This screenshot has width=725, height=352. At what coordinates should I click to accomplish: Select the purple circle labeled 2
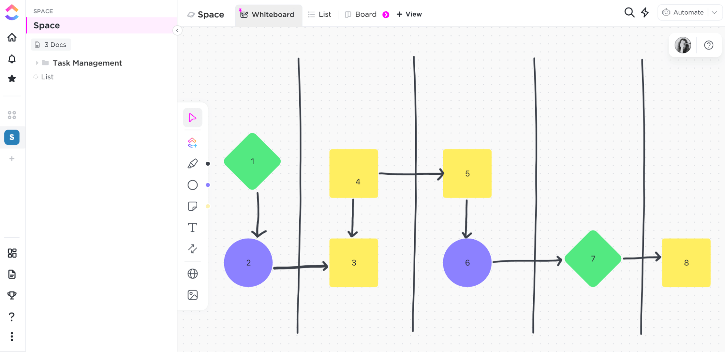[248, 263]
